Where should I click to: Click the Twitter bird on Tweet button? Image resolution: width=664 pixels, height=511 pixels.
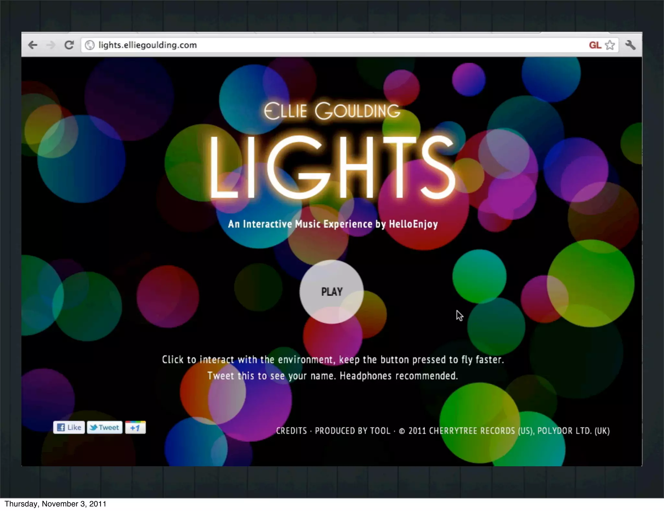tap(94, 427)
